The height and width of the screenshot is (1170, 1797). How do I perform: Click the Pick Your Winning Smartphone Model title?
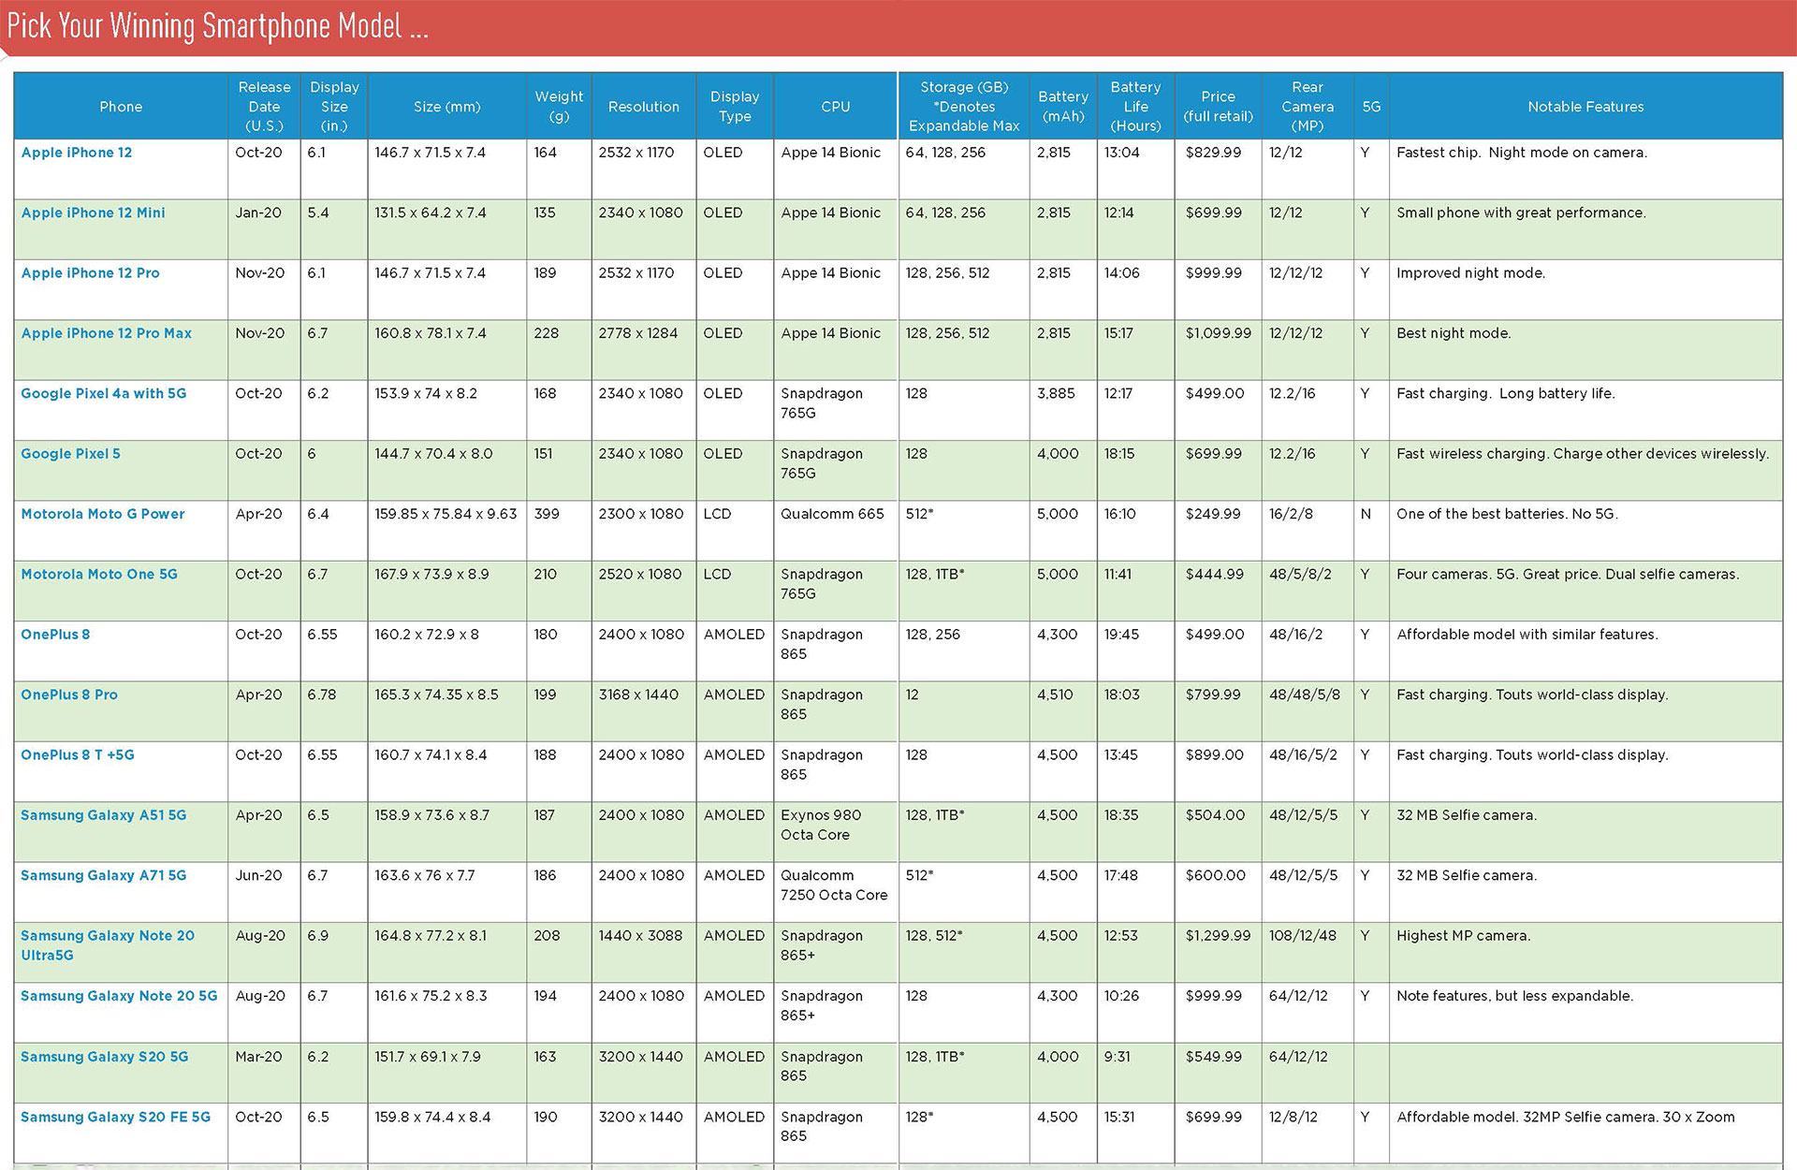click(217, 26)
